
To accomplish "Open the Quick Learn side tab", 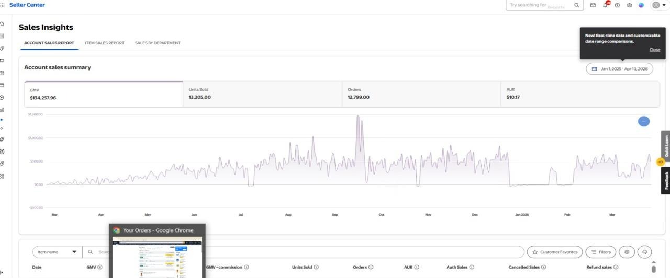I will 666,146.
